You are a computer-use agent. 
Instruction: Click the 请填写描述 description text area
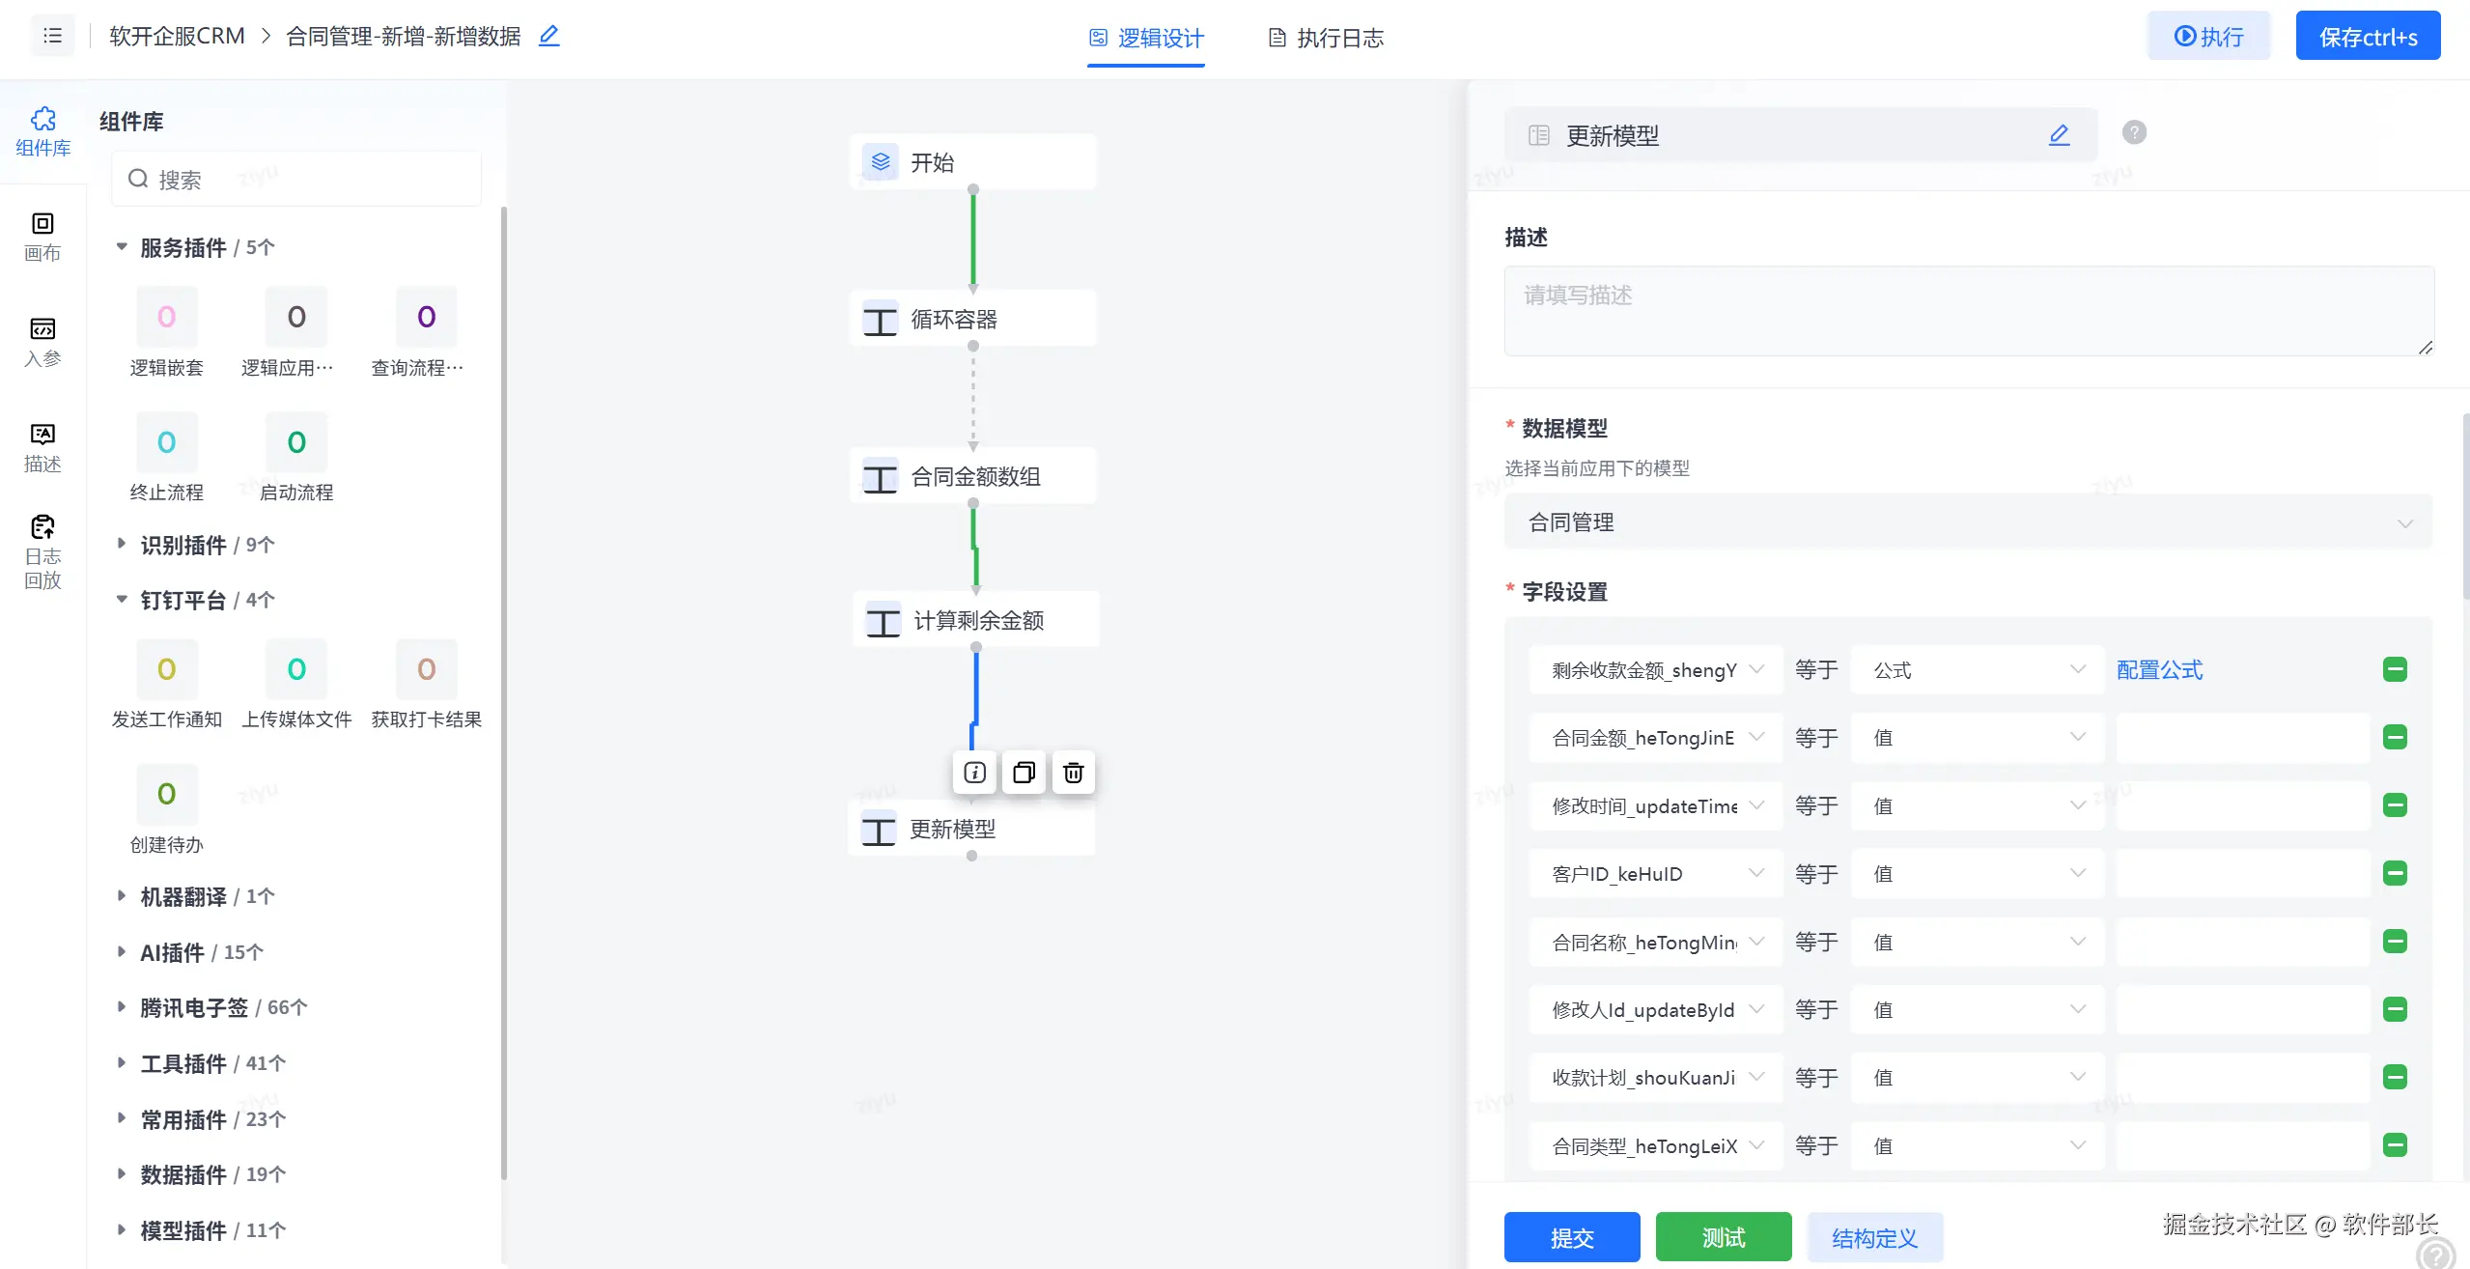point(1968,310)
